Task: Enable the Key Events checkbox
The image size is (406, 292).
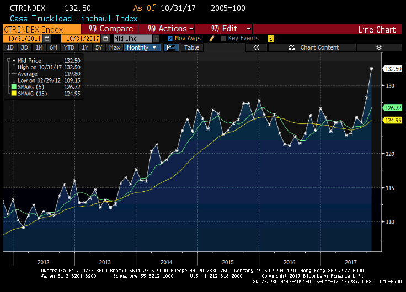Action: [x=224, y=39]
